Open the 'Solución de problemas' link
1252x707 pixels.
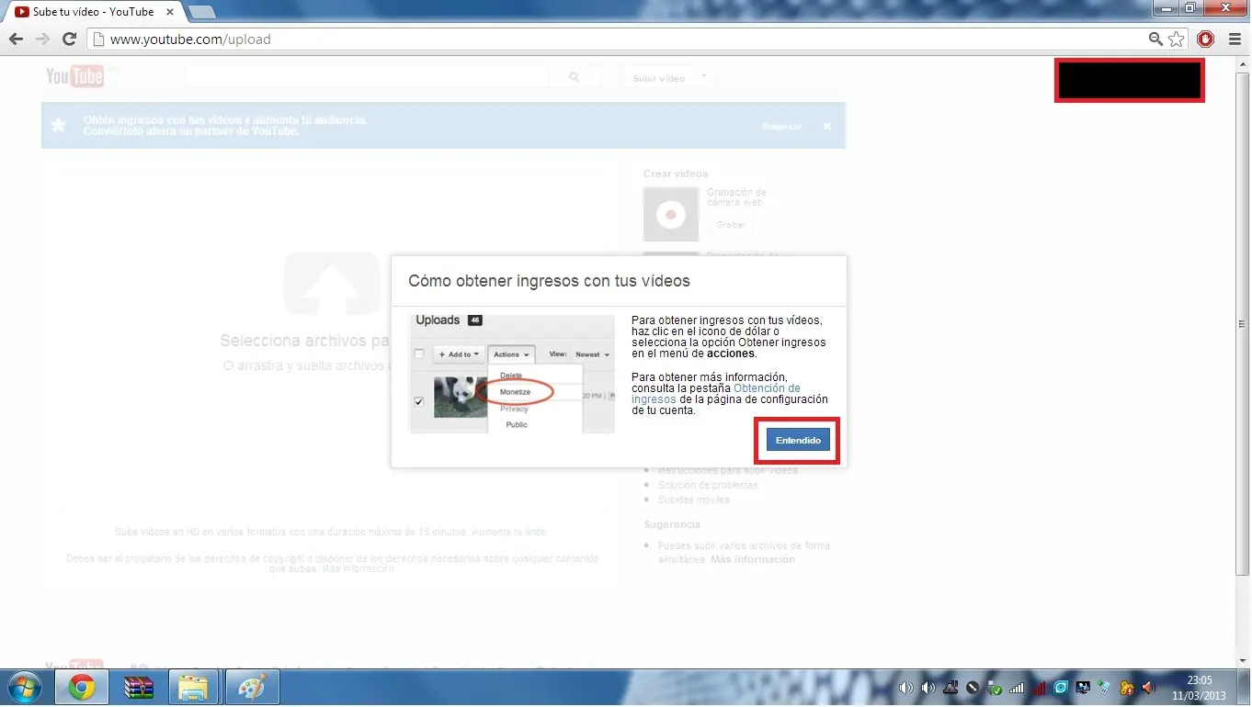point(708,485)
